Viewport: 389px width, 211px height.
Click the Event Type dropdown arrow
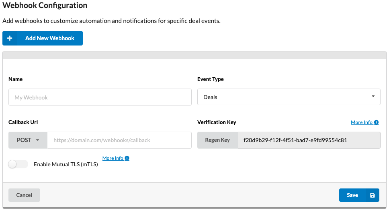tap(373, 97)
